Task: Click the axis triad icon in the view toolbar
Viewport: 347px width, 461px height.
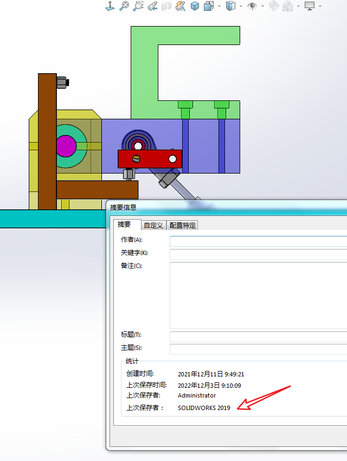Action: tap(110, 6)
